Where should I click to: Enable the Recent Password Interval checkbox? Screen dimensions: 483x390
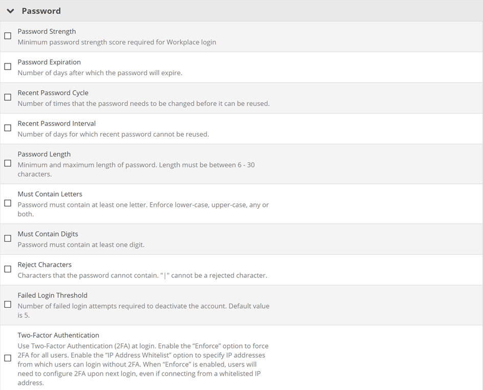(x=8, y=128)
